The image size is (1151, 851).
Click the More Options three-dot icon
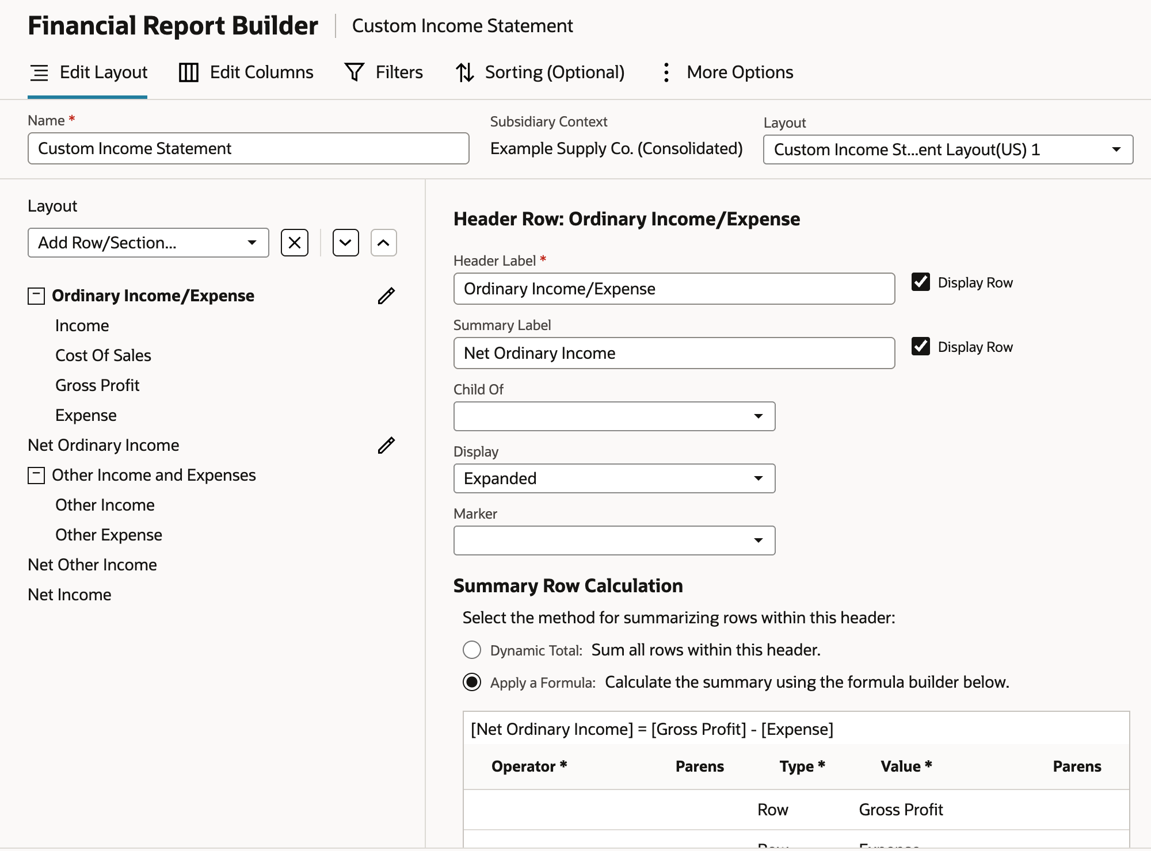click(x=666, y=72)
